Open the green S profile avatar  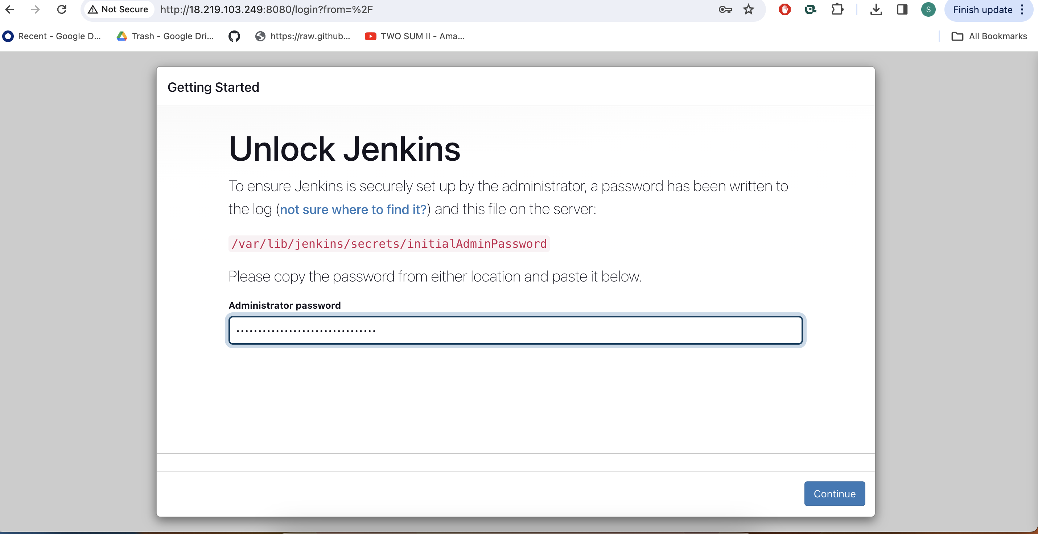928,9
